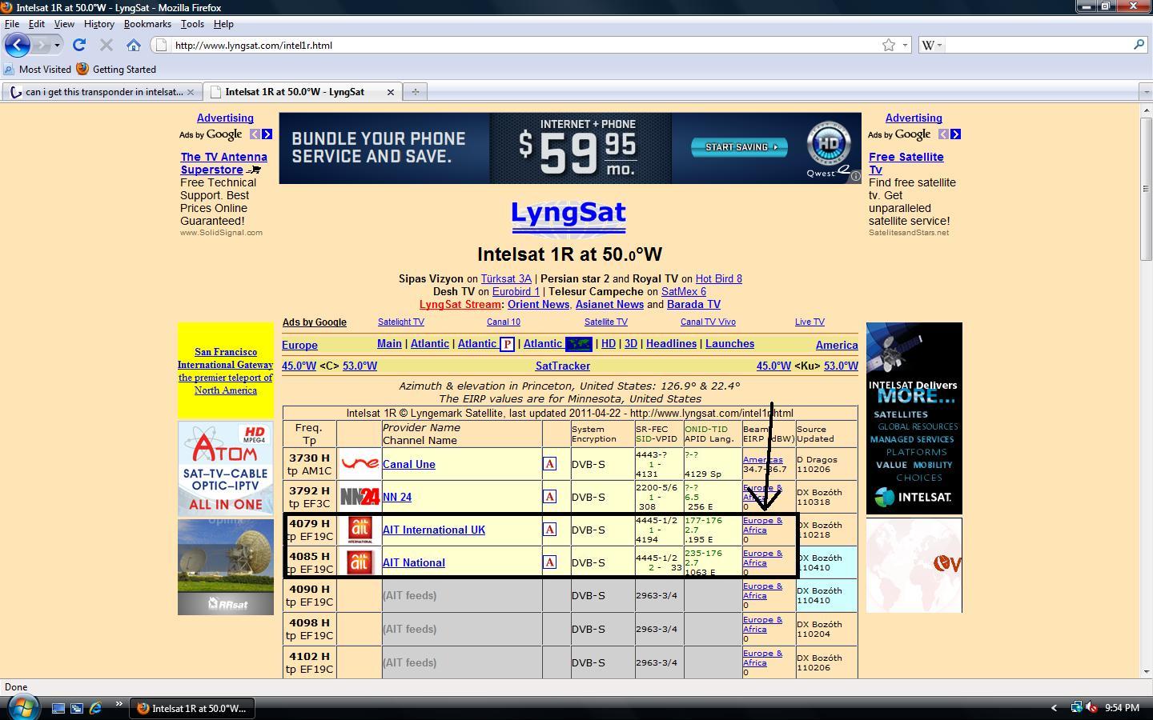This screenshot has width=1153, height=720.
Task: Close the 'can i get this transponder' tab
Action: [x=191, y=92]
